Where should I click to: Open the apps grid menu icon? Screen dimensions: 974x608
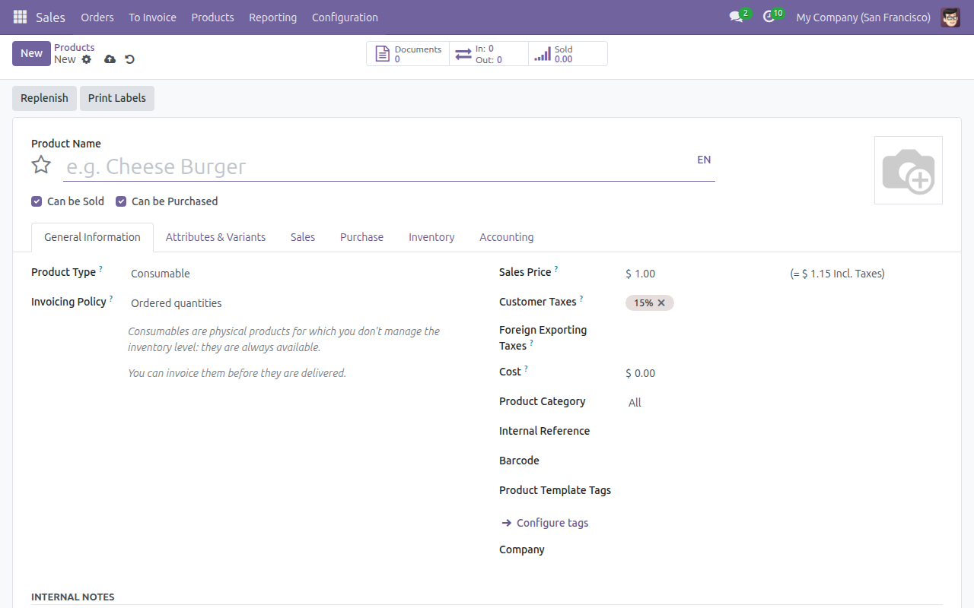[x=20, y=17]
